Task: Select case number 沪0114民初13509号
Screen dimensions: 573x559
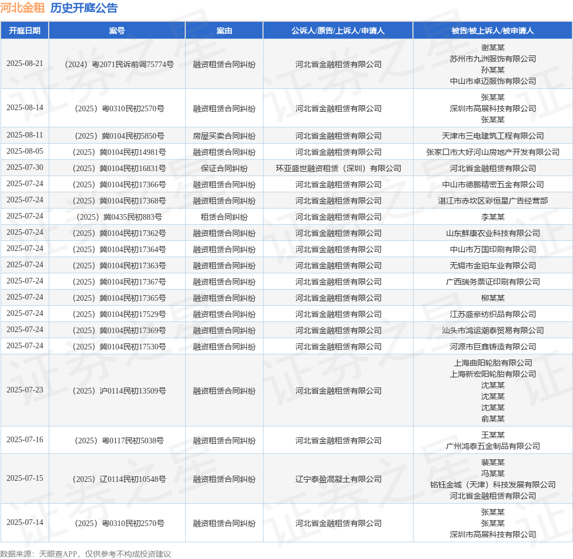Action: pyautogui.click(x=119, y=391)
